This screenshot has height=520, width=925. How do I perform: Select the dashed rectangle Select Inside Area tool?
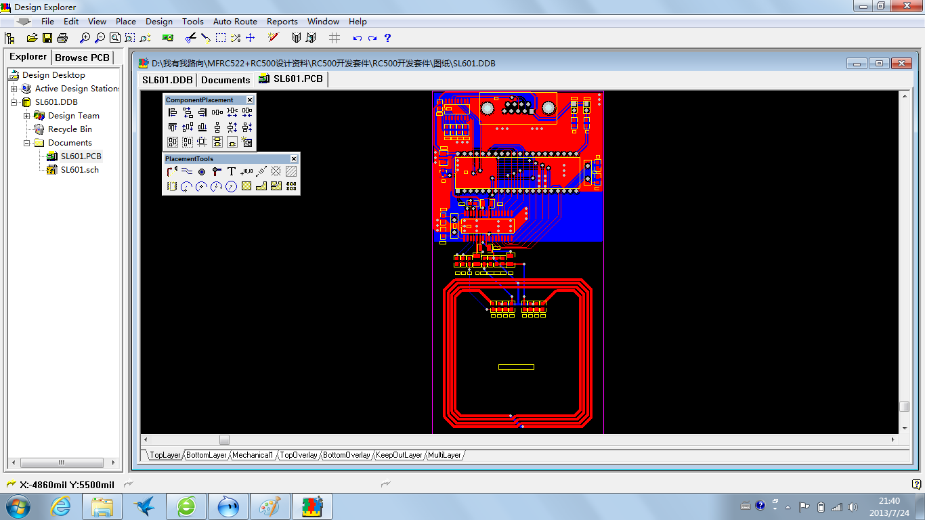tap(221, 38)
